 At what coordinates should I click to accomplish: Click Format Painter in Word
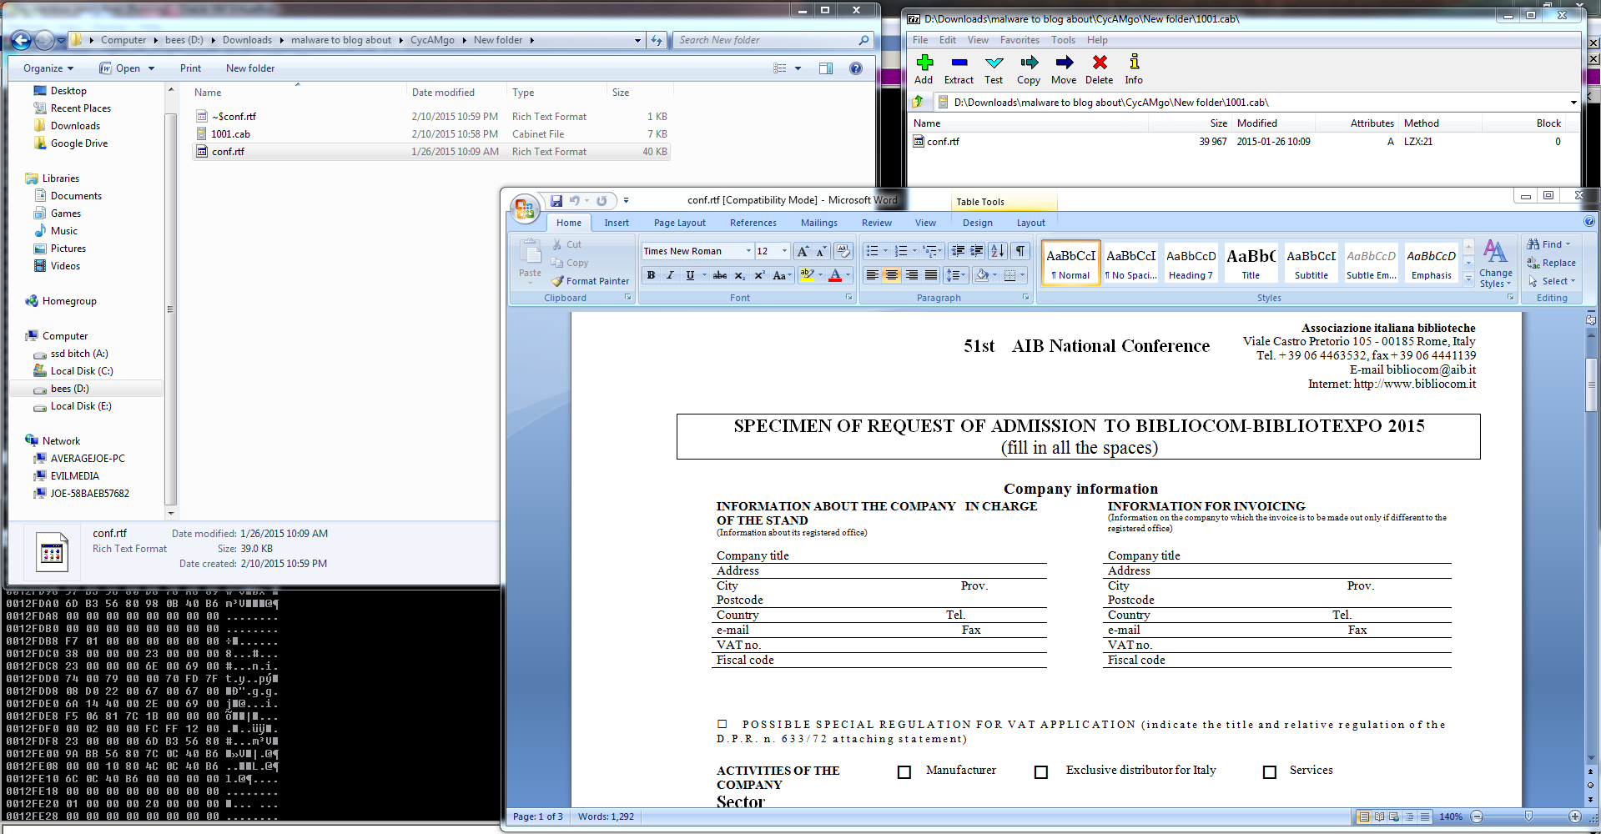pyautogui.click(x=591, y=281)
